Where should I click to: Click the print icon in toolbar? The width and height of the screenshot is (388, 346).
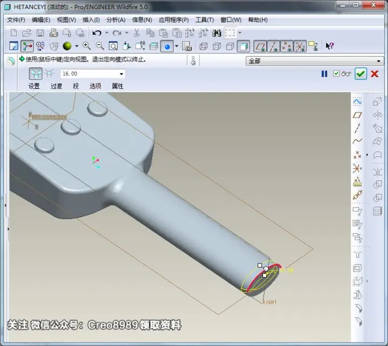point(53,33)
